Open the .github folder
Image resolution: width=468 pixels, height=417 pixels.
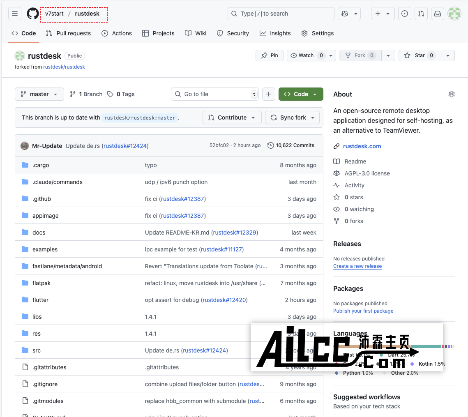point(41,199)
